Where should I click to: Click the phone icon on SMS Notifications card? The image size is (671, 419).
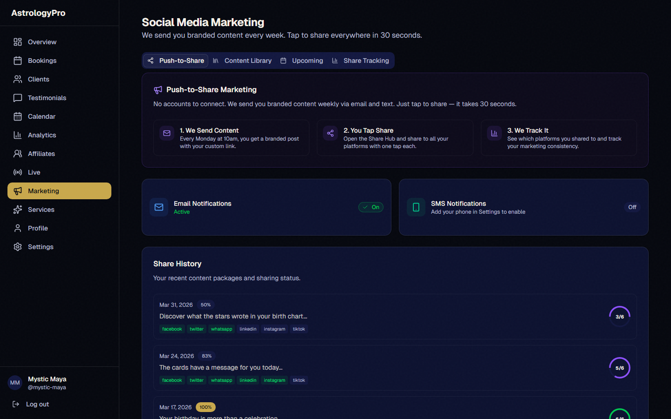[x=416, y=207]
